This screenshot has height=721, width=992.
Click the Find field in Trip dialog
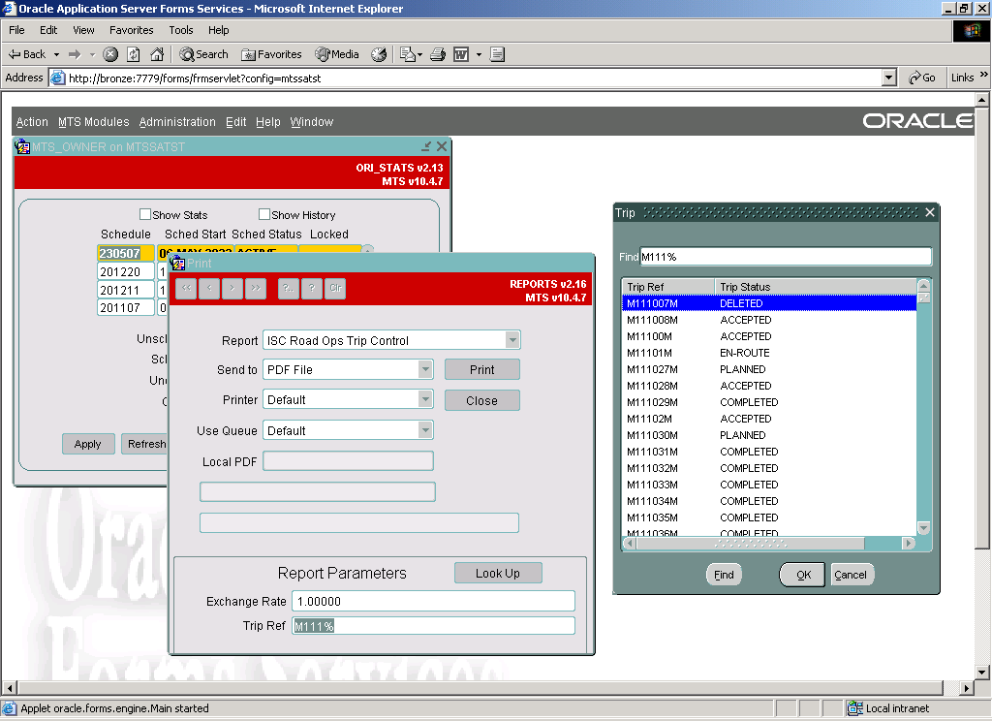(785, 257)
